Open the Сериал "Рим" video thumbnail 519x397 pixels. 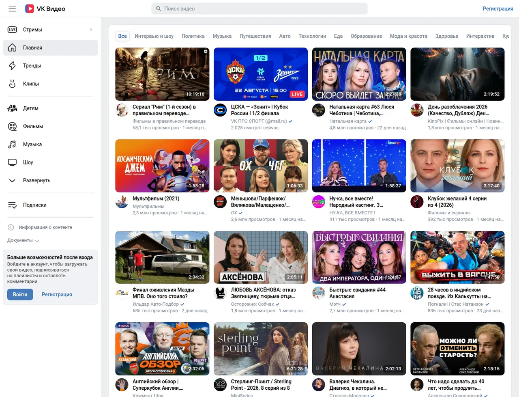point(162,74)
